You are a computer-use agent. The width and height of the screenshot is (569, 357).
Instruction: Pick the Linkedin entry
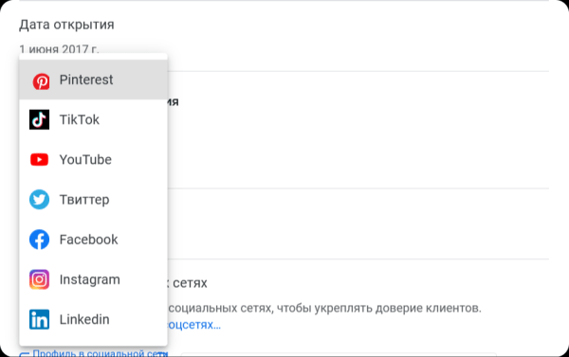[93, 319]
